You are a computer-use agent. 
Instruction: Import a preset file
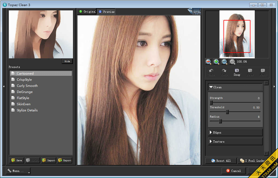(x=49, y=160)
